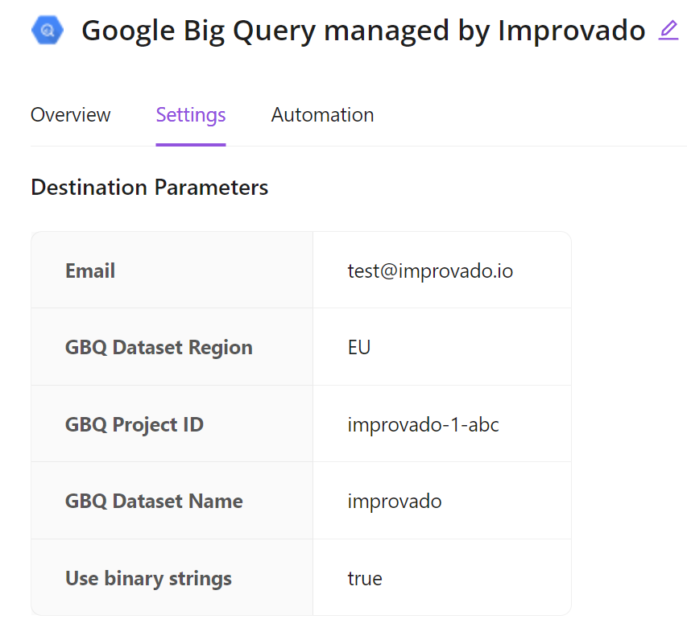Click the word 'Improvado' in the page title
687x636 pixels.
(x=572, y=31)
